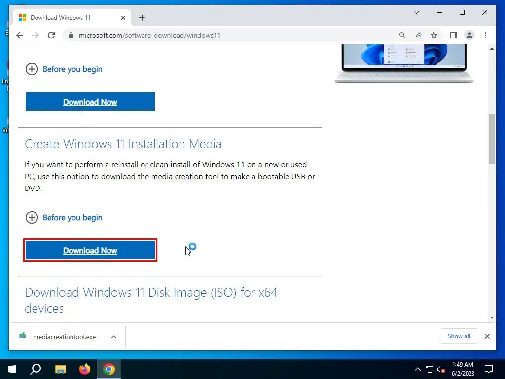This screenshot has width=505, height=379.
Task: Open the network status tray icon
Action: (x=430, y=369)
